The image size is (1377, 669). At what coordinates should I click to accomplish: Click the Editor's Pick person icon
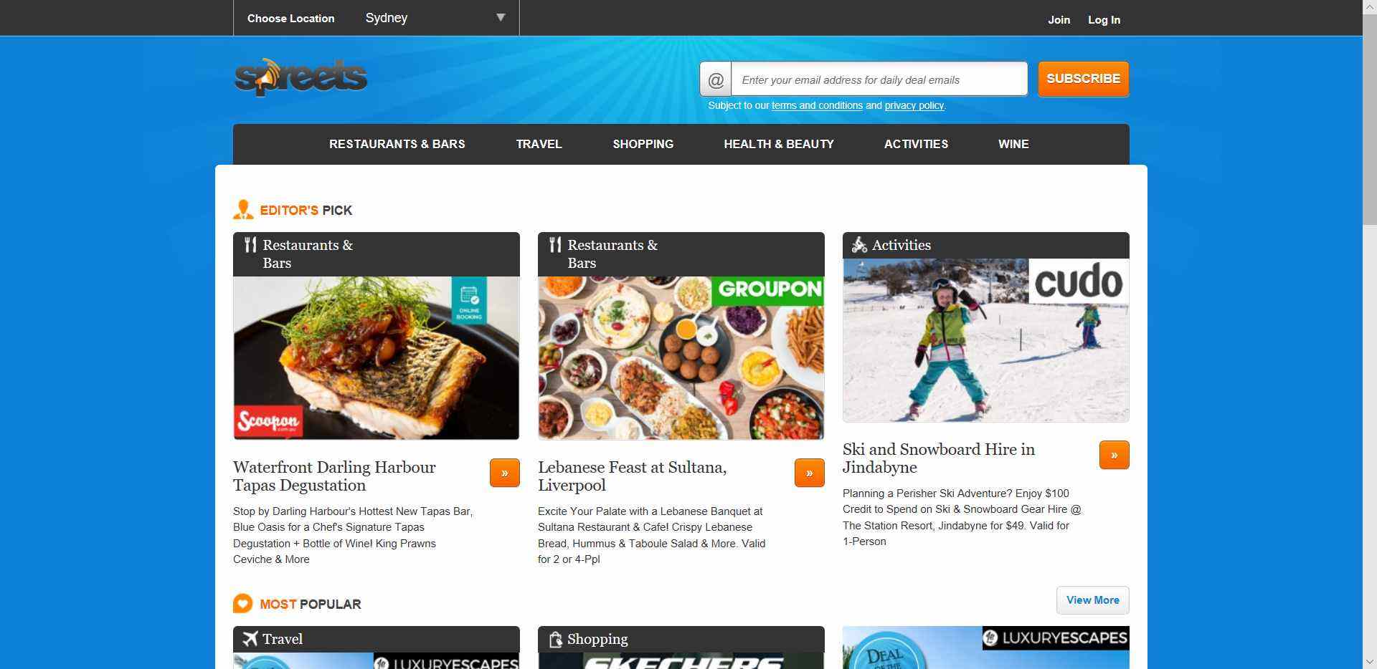pyautogui.click(x=243, y=210)
